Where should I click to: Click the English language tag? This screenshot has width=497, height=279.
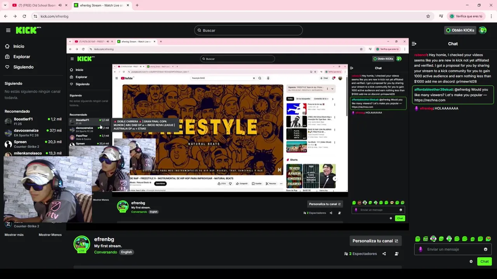coord(127,252)
